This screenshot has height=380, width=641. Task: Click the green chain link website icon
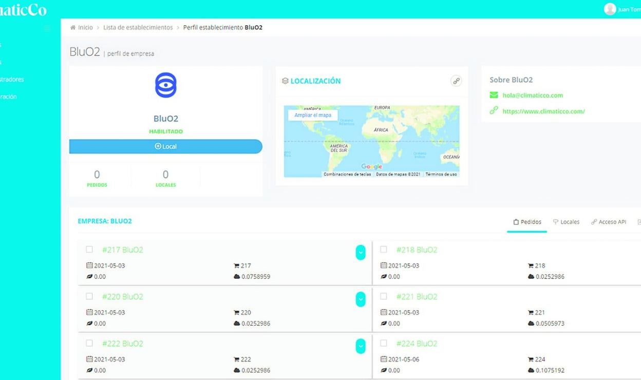point(494,111)
